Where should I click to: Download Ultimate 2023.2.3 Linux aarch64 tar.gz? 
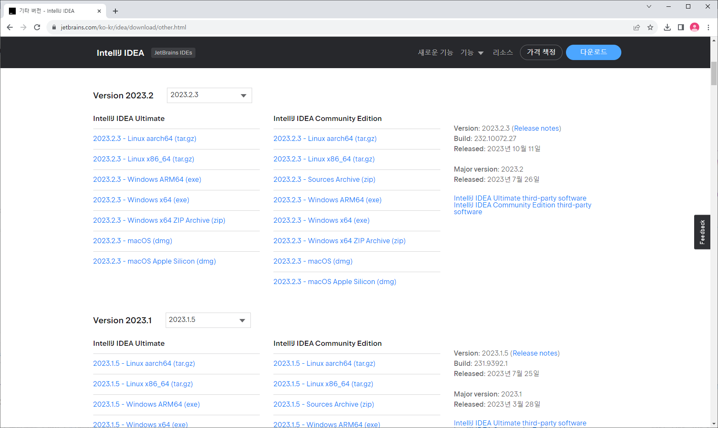pyautogui.click(x=145, y=139)
